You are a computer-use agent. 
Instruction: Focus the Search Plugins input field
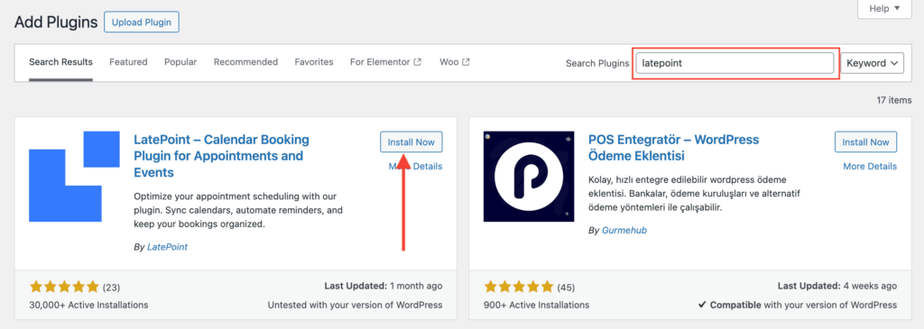click(x=735, y=63)
